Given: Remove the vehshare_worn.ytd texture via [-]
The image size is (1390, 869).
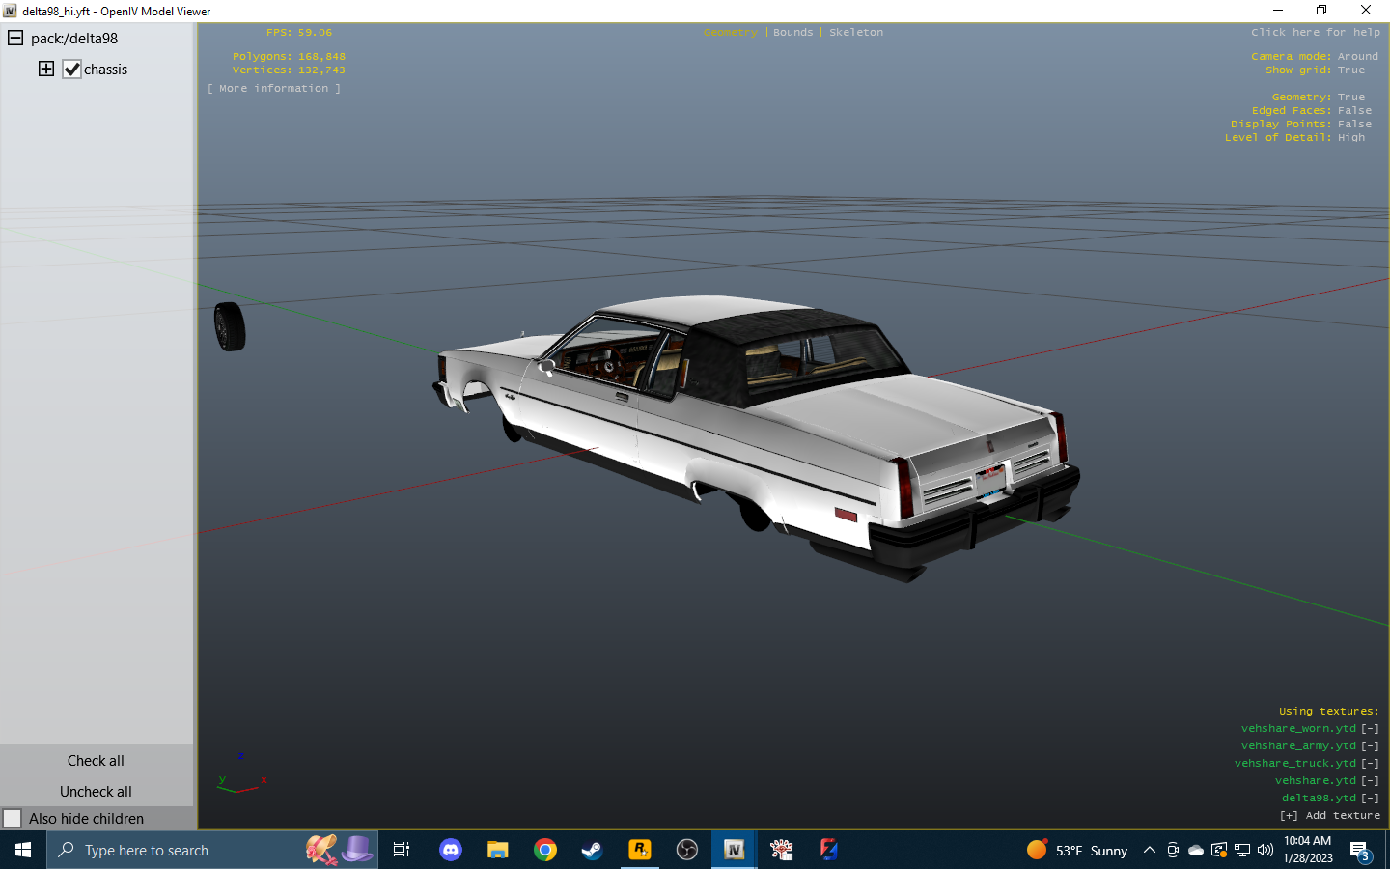Looking at the screenshot, I should click(1370, 729).
